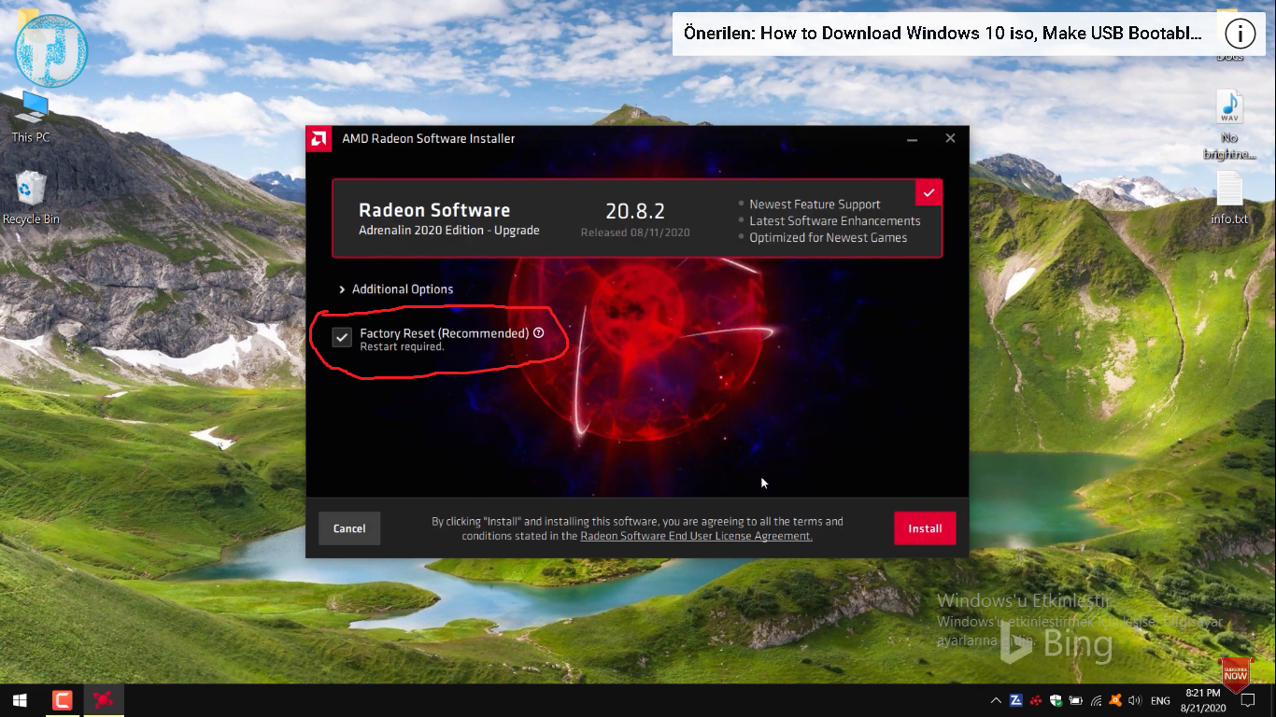Click the Subscribe Now badge
Image resolution: width=1276 pixels, height=717 pixels.
[x=1235, y=675]
